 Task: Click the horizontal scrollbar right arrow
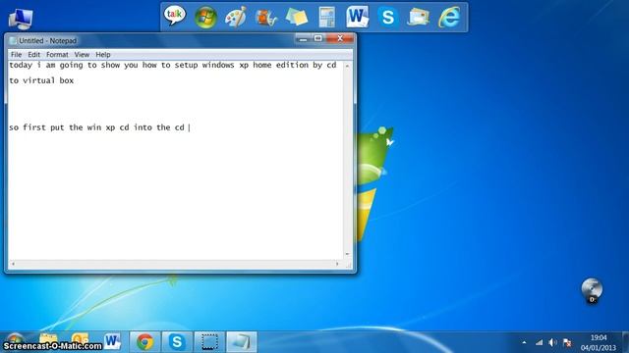[x=337, y=264]
